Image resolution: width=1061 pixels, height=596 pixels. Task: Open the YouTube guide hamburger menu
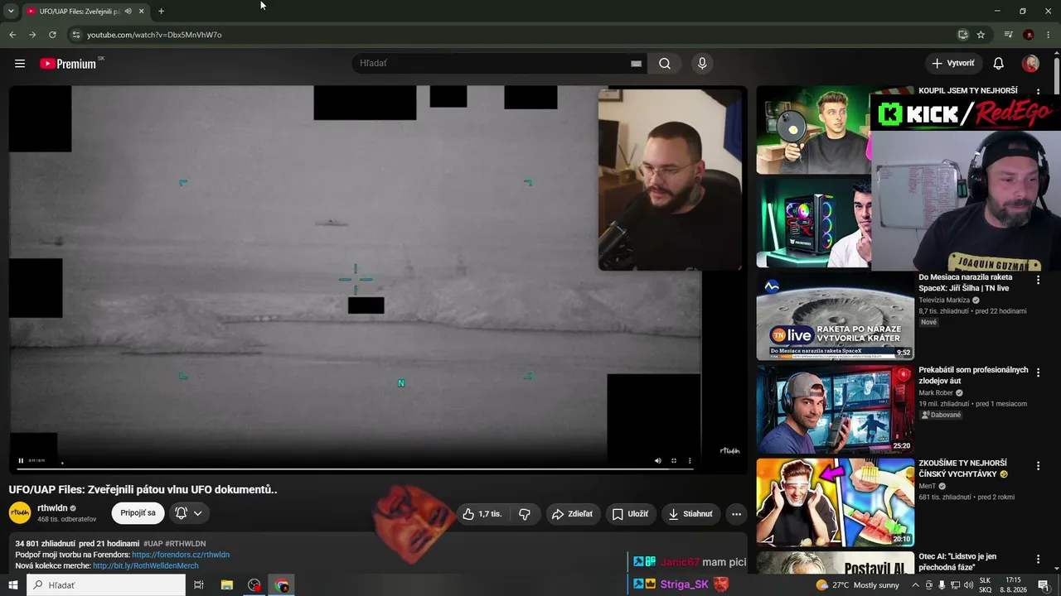pos(20,64)
